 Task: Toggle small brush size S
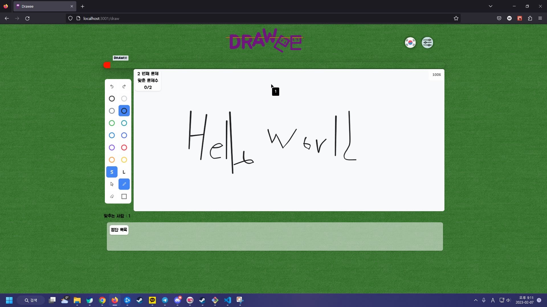[x=112, y=172]
